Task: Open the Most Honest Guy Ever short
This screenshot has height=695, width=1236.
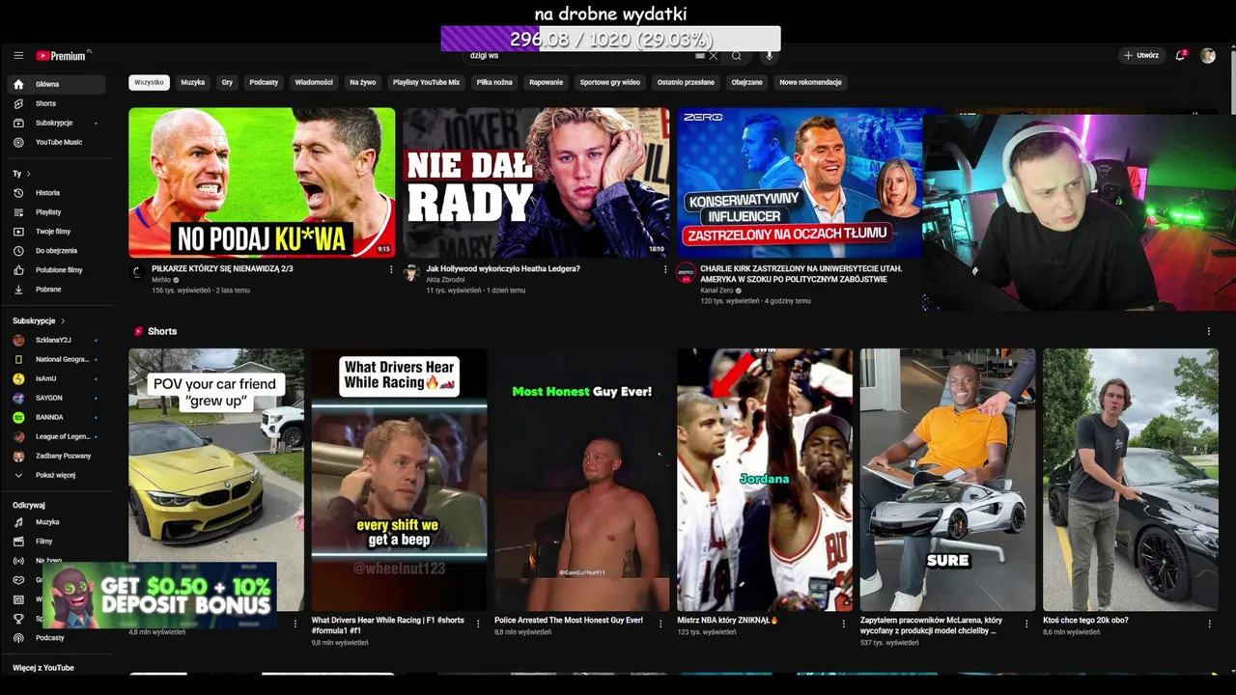Action: pos(582,480)
